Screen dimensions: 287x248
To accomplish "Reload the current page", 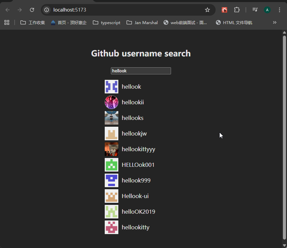I will (32, 10).
